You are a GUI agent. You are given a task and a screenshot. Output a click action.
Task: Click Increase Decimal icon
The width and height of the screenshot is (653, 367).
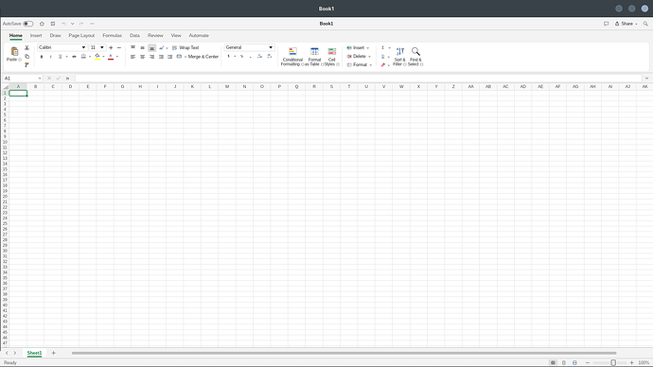point(260,57)
